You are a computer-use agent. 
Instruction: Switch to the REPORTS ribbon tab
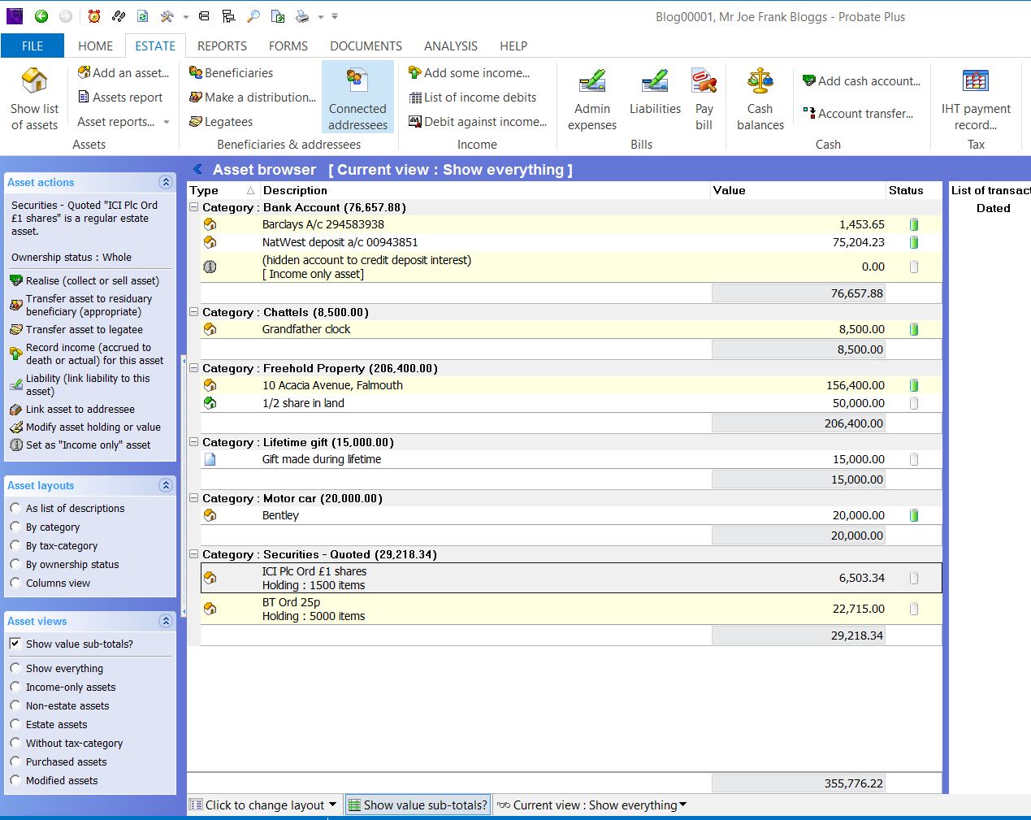pos(222,46)
